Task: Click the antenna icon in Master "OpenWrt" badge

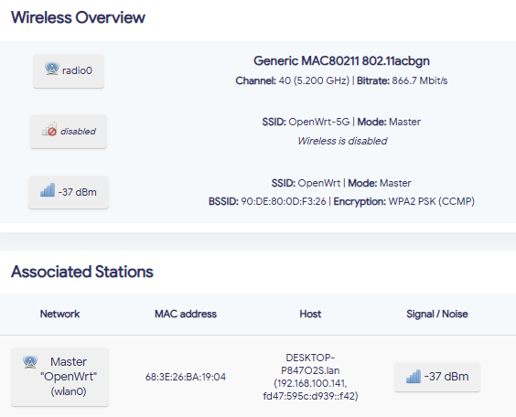Action: [30, 362]
